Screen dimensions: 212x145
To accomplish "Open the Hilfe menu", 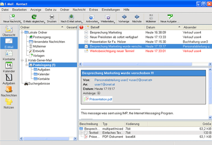I will (x=127, y=10).
